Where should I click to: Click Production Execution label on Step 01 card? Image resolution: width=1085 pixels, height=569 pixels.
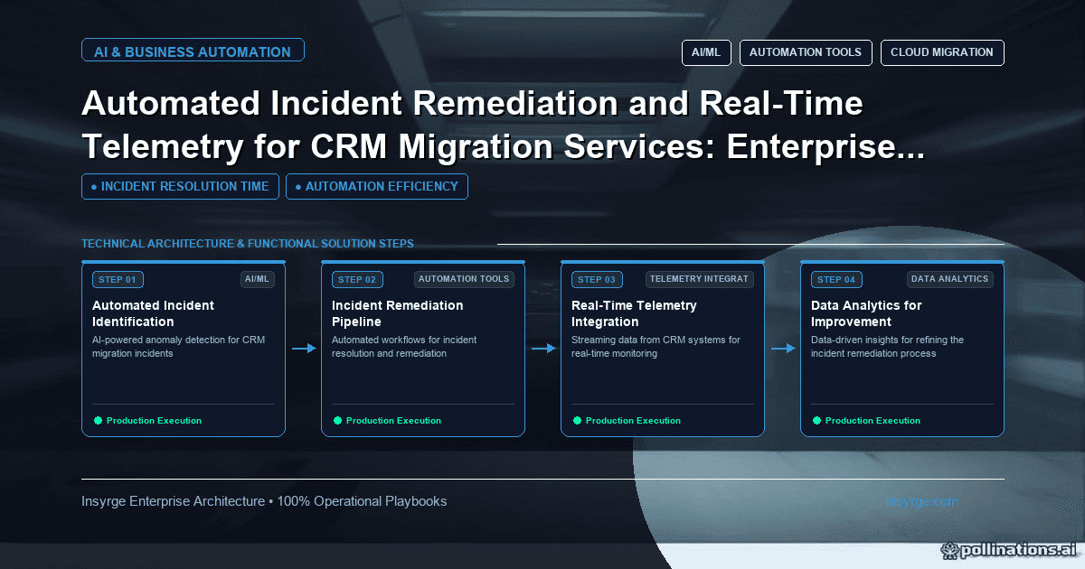[x=154, y=421]
